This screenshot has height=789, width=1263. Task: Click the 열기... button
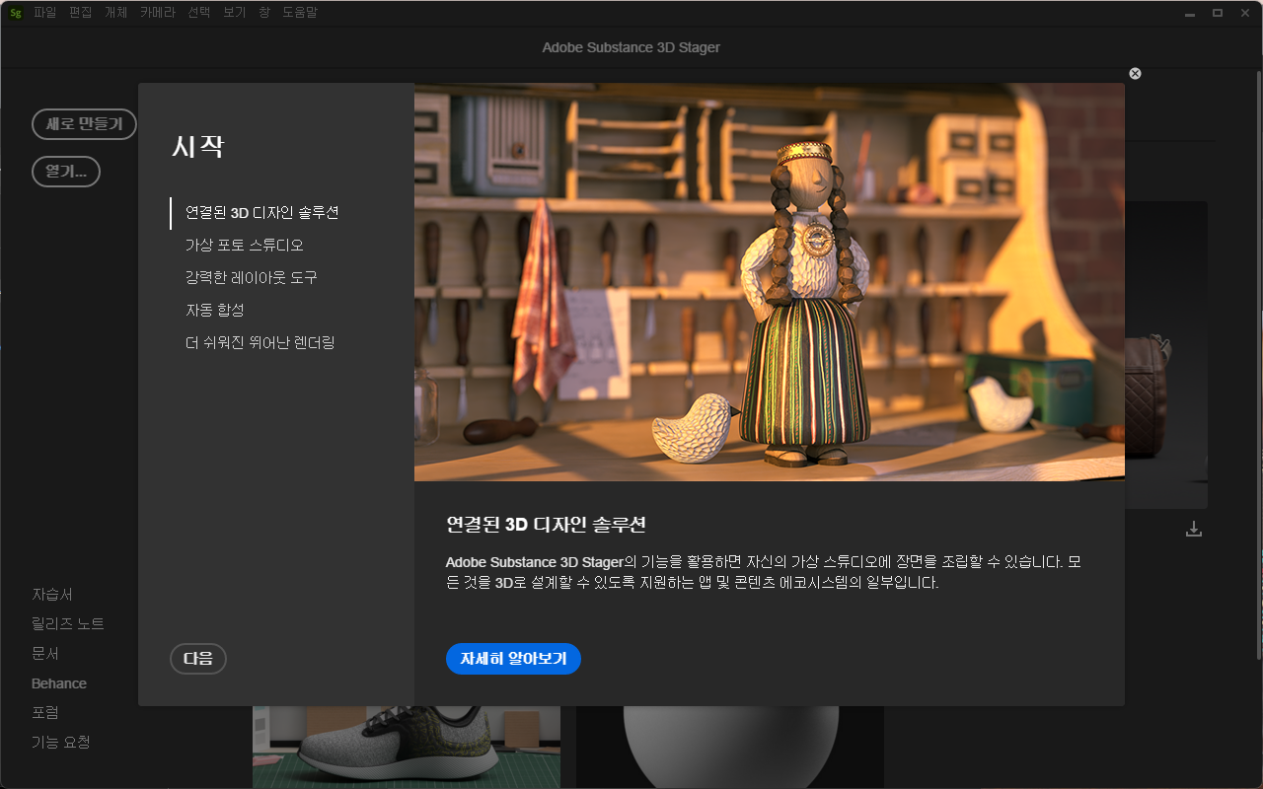point(66,172)
